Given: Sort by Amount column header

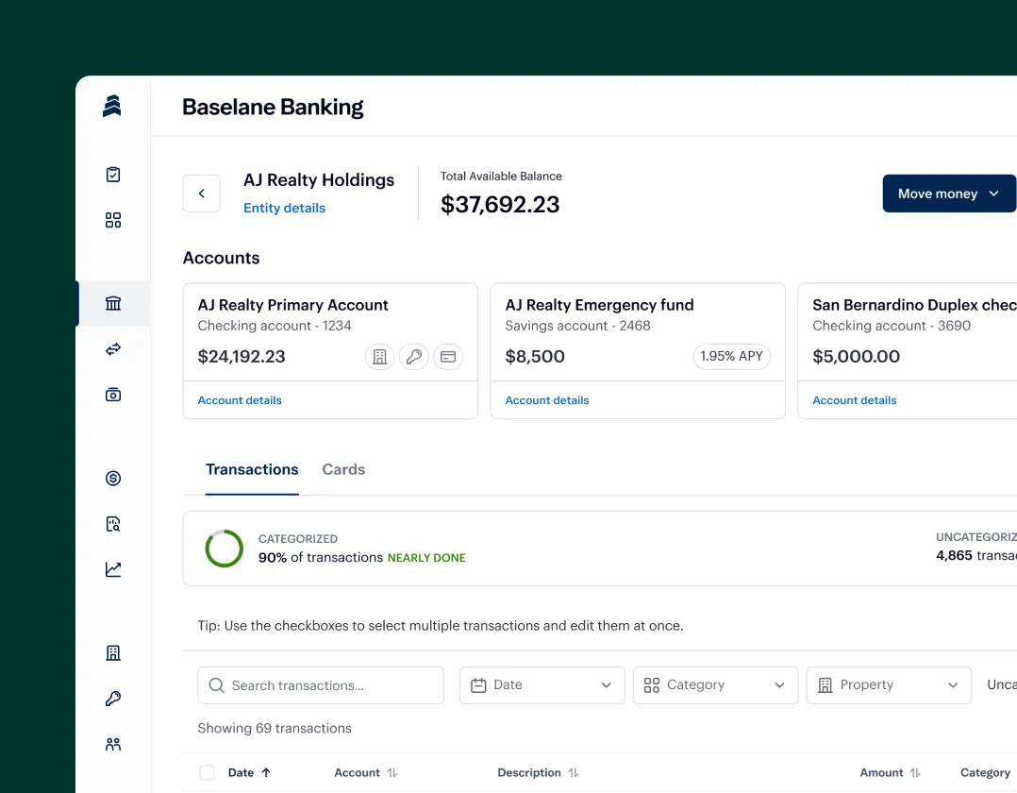Looking at the screenshot, I should click(890, 773).
